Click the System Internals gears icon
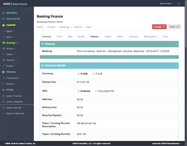 pos(4,107)
